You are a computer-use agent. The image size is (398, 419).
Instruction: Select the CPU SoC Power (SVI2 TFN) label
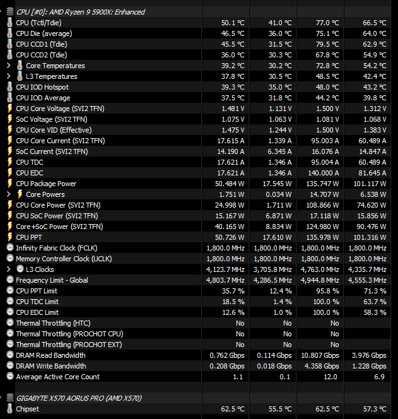[57, 216]
